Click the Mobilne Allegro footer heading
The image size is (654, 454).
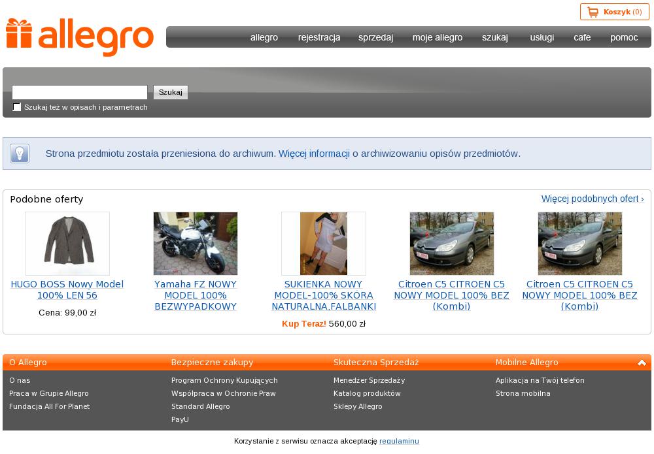(526, 363)
